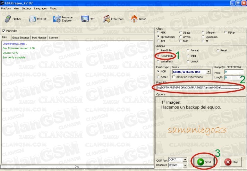This screenshot has height=171, width=247.
Task: Enable Always in Expert Mode
Action: [174, 77]
